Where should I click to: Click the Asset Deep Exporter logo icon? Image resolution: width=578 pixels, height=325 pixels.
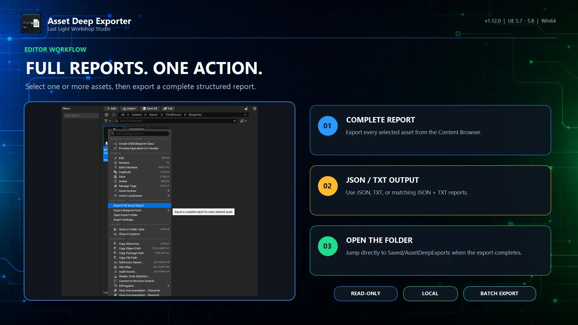[31, 23]
